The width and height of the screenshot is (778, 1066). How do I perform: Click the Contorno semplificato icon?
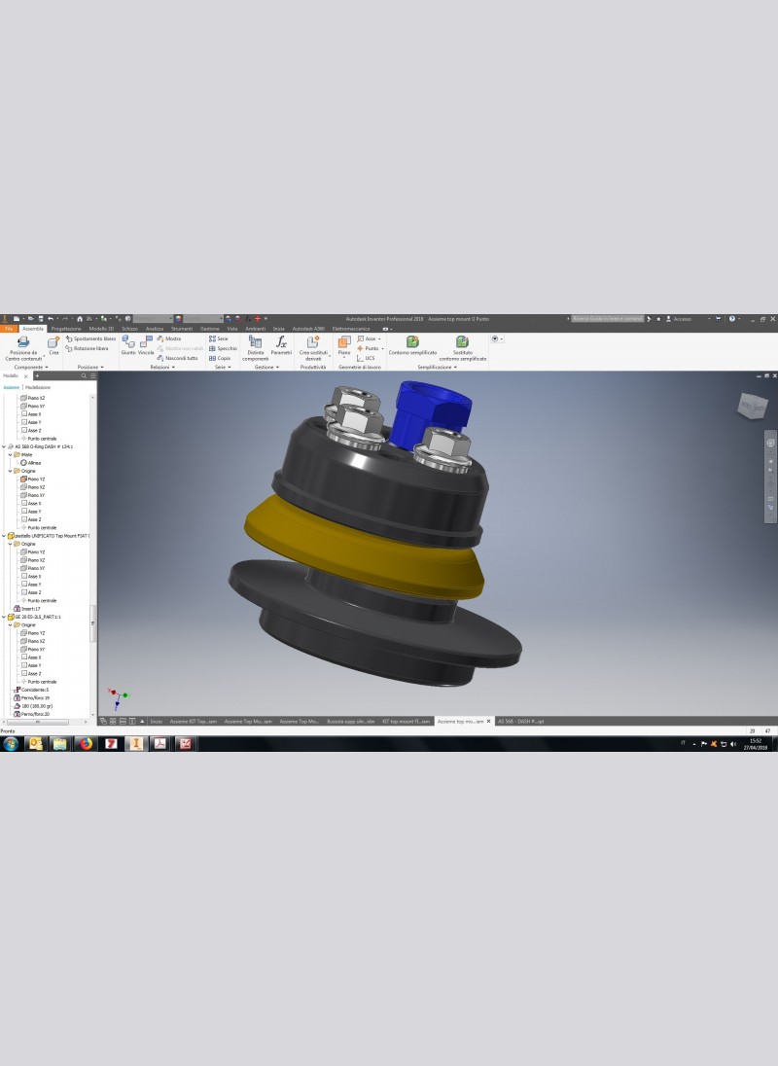click(412, 346)
